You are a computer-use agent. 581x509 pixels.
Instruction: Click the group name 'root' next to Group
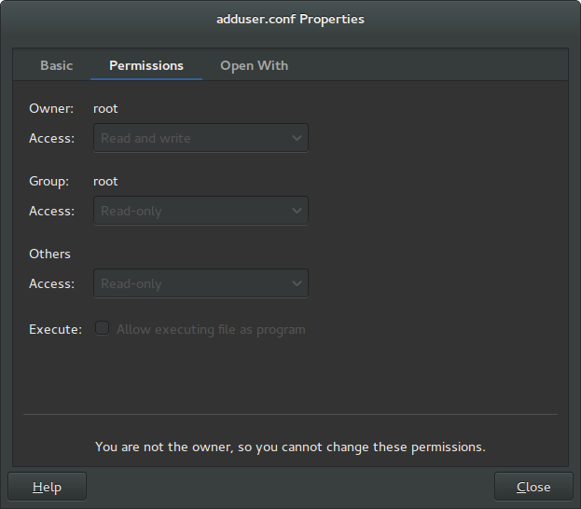[x=105, y=181]
